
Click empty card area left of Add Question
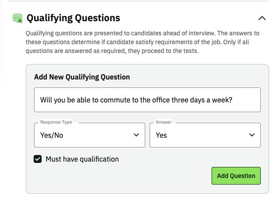click(x=120, y=176)
